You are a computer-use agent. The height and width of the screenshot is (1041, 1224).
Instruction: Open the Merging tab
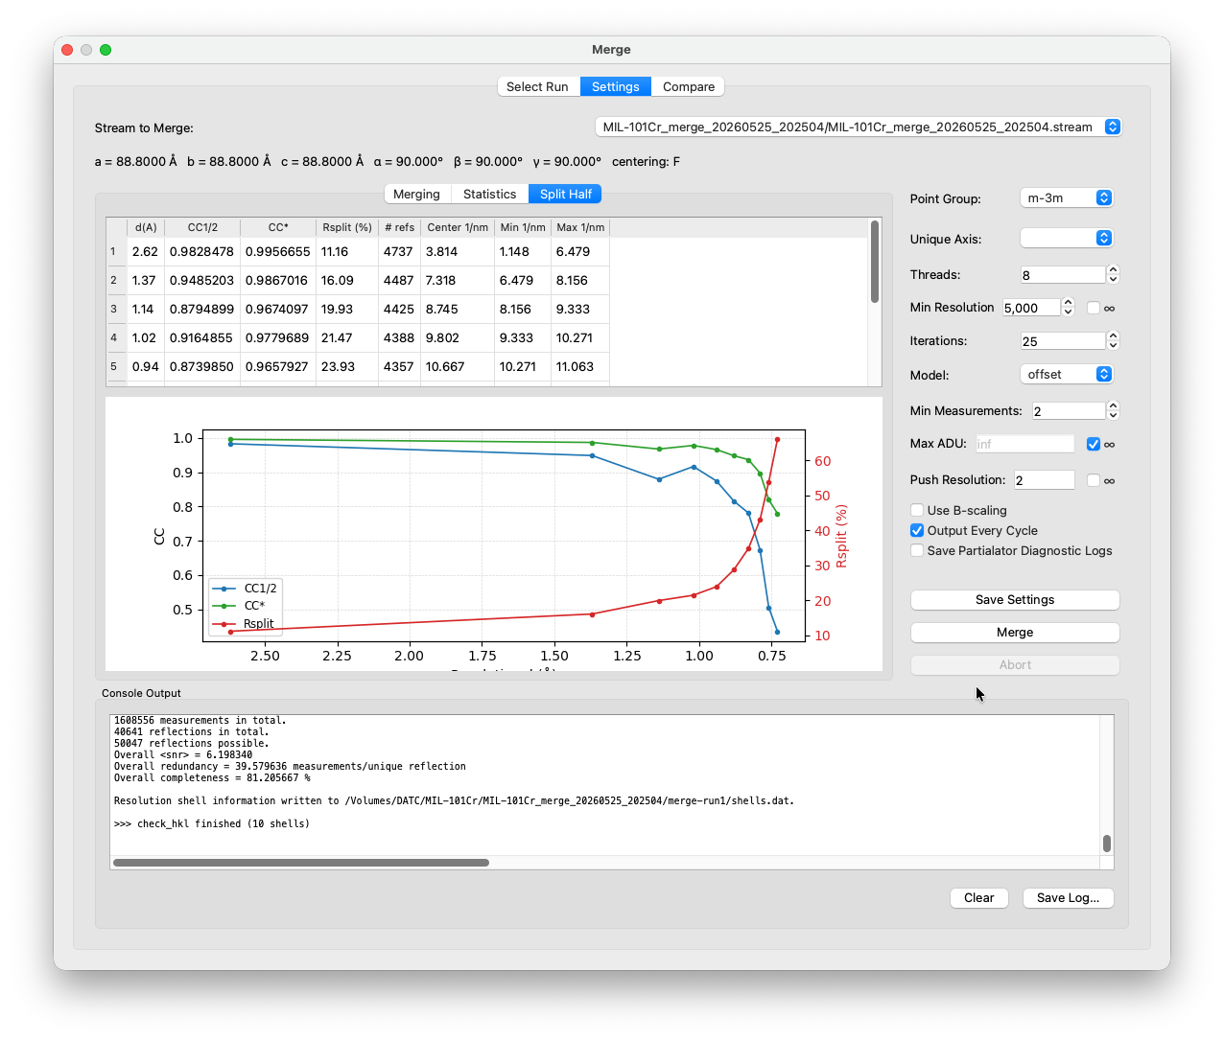(x=416, y=194)
